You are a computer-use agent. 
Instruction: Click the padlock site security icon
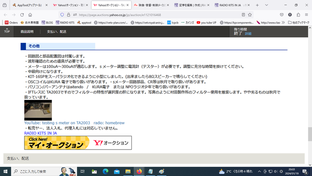pyautogui.click(x=68, y=15)
